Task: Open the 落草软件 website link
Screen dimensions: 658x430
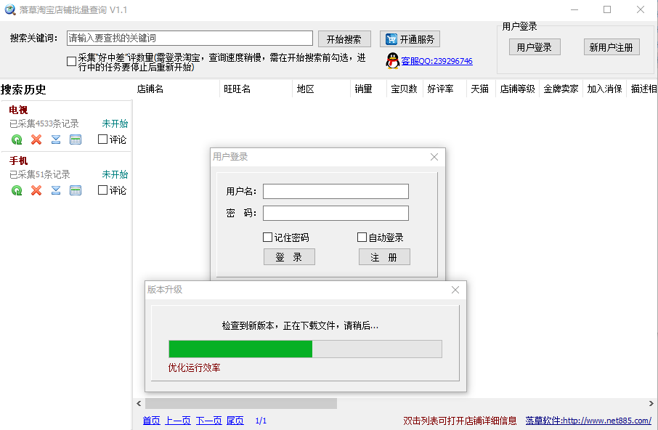Action: pyautogui.click(x=588, y=421)
